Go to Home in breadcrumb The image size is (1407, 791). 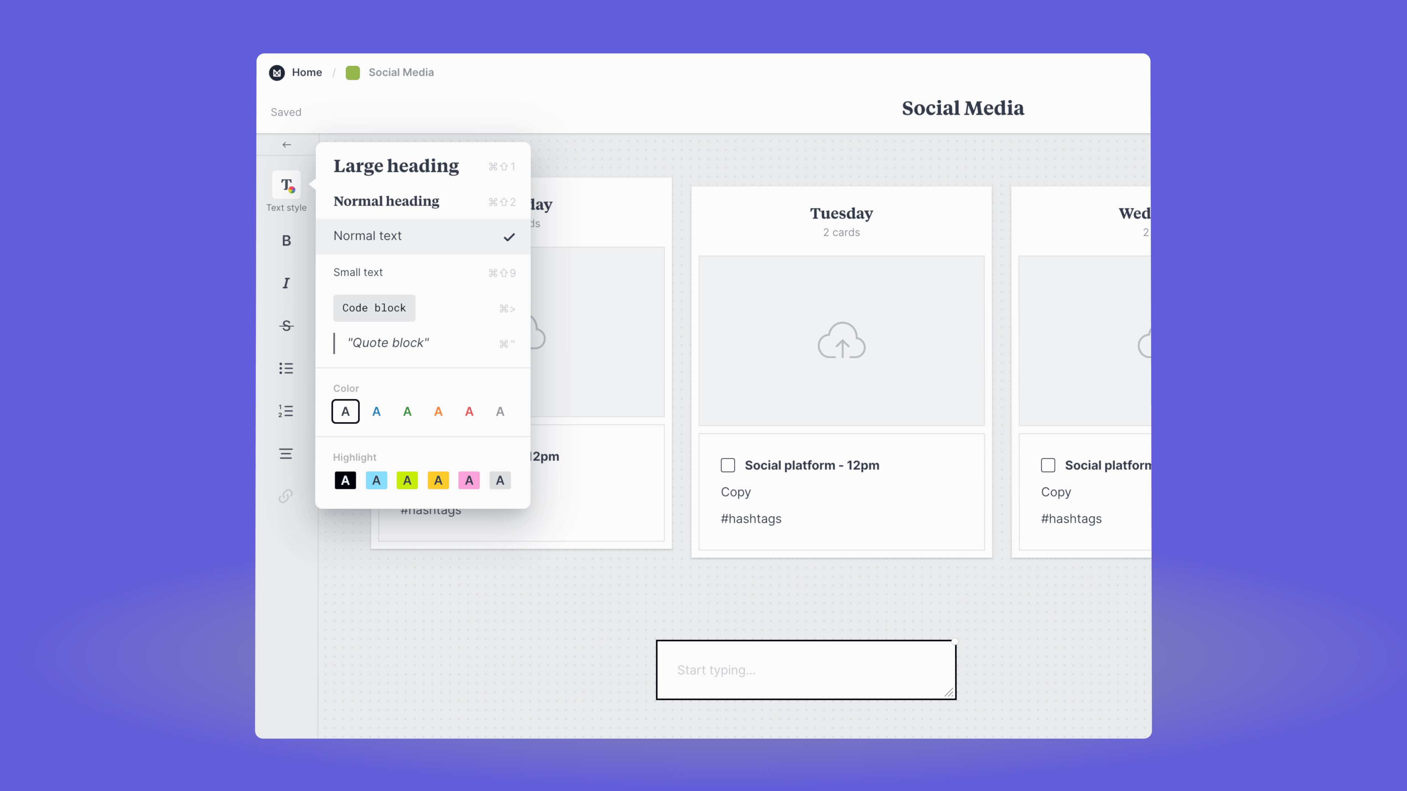tap(306, 73)
